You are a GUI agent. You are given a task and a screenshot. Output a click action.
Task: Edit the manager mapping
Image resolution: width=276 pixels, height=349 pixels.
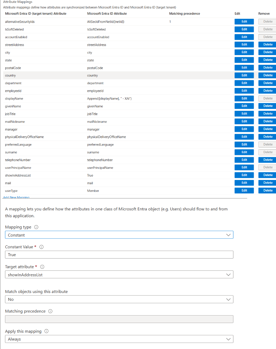pyautogui.click(x=244, y=129)
